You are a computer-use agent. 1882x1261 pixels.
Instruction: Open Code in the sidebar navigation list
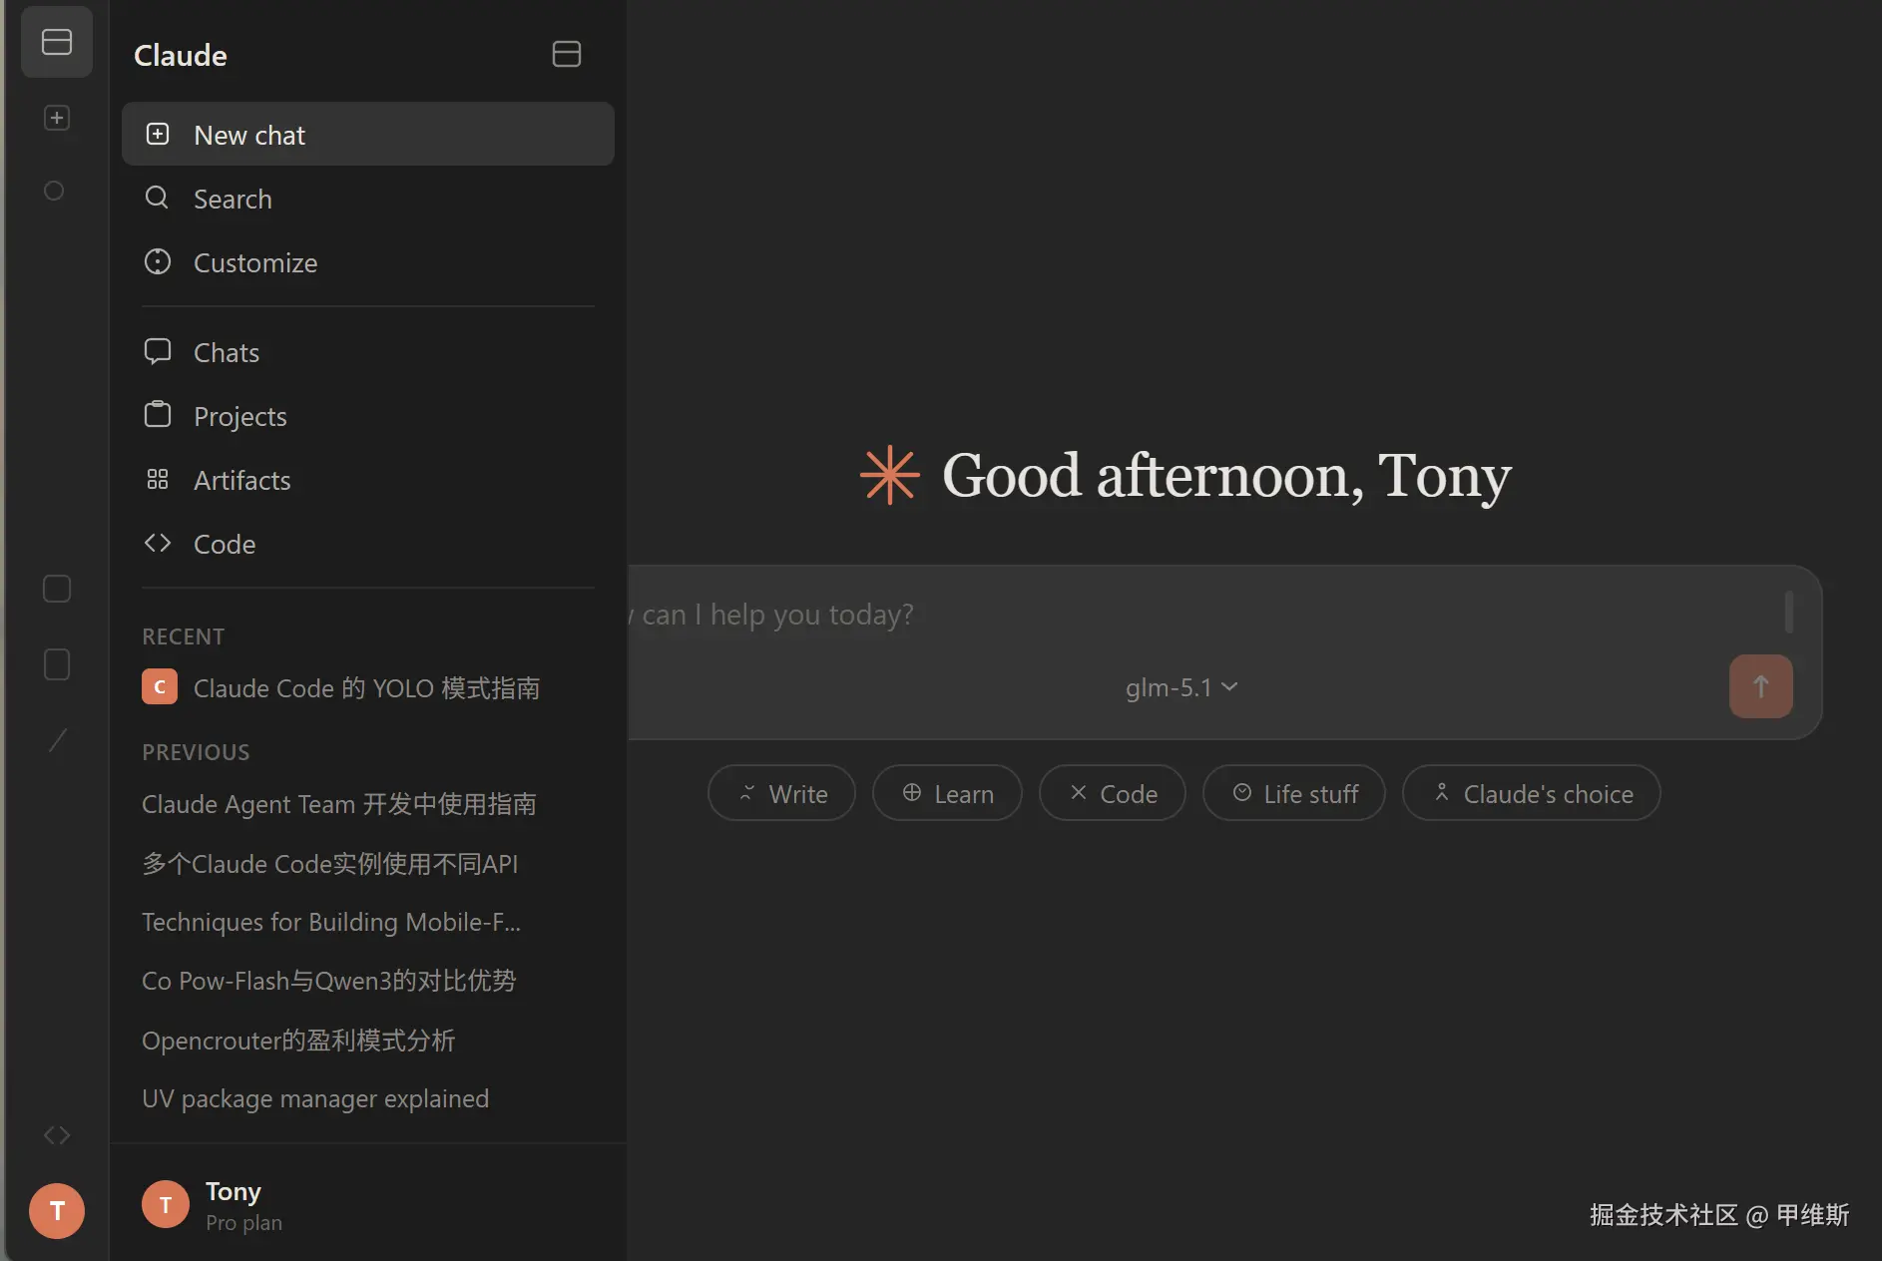click(x=368, y=544)
